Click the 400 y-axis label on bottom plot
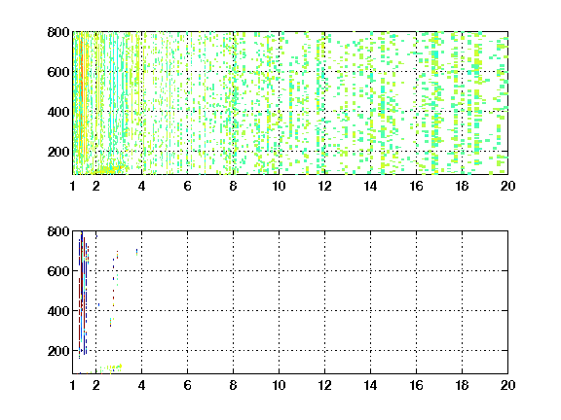This screenshot has width=561, height=420. point(58,311)
